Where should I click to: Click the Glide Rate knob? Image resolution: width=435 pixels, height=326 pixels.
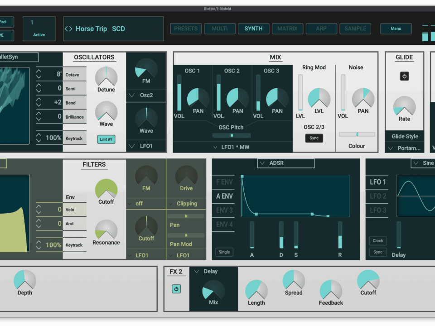[404, 106]
